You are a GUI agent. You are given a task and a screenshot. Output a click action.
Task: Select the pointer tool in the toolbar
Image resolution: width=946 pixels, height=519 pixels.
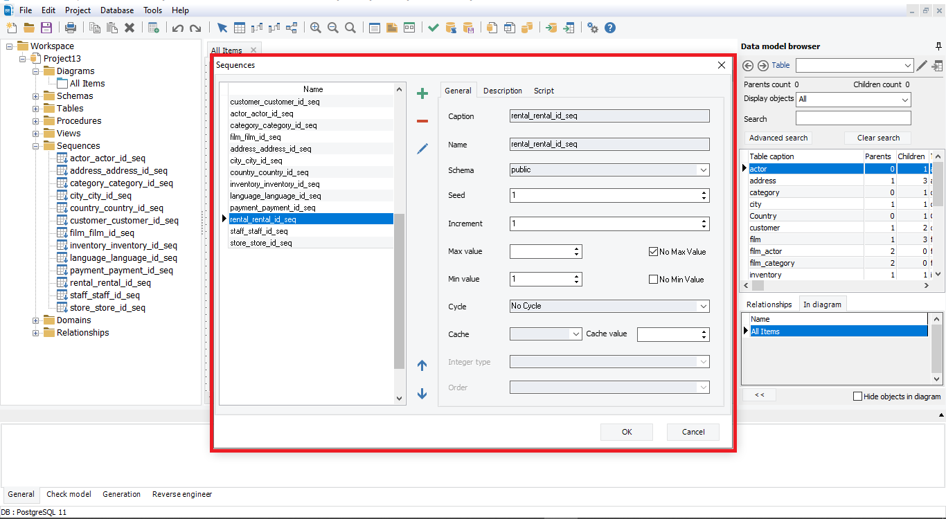click(222, 28)
